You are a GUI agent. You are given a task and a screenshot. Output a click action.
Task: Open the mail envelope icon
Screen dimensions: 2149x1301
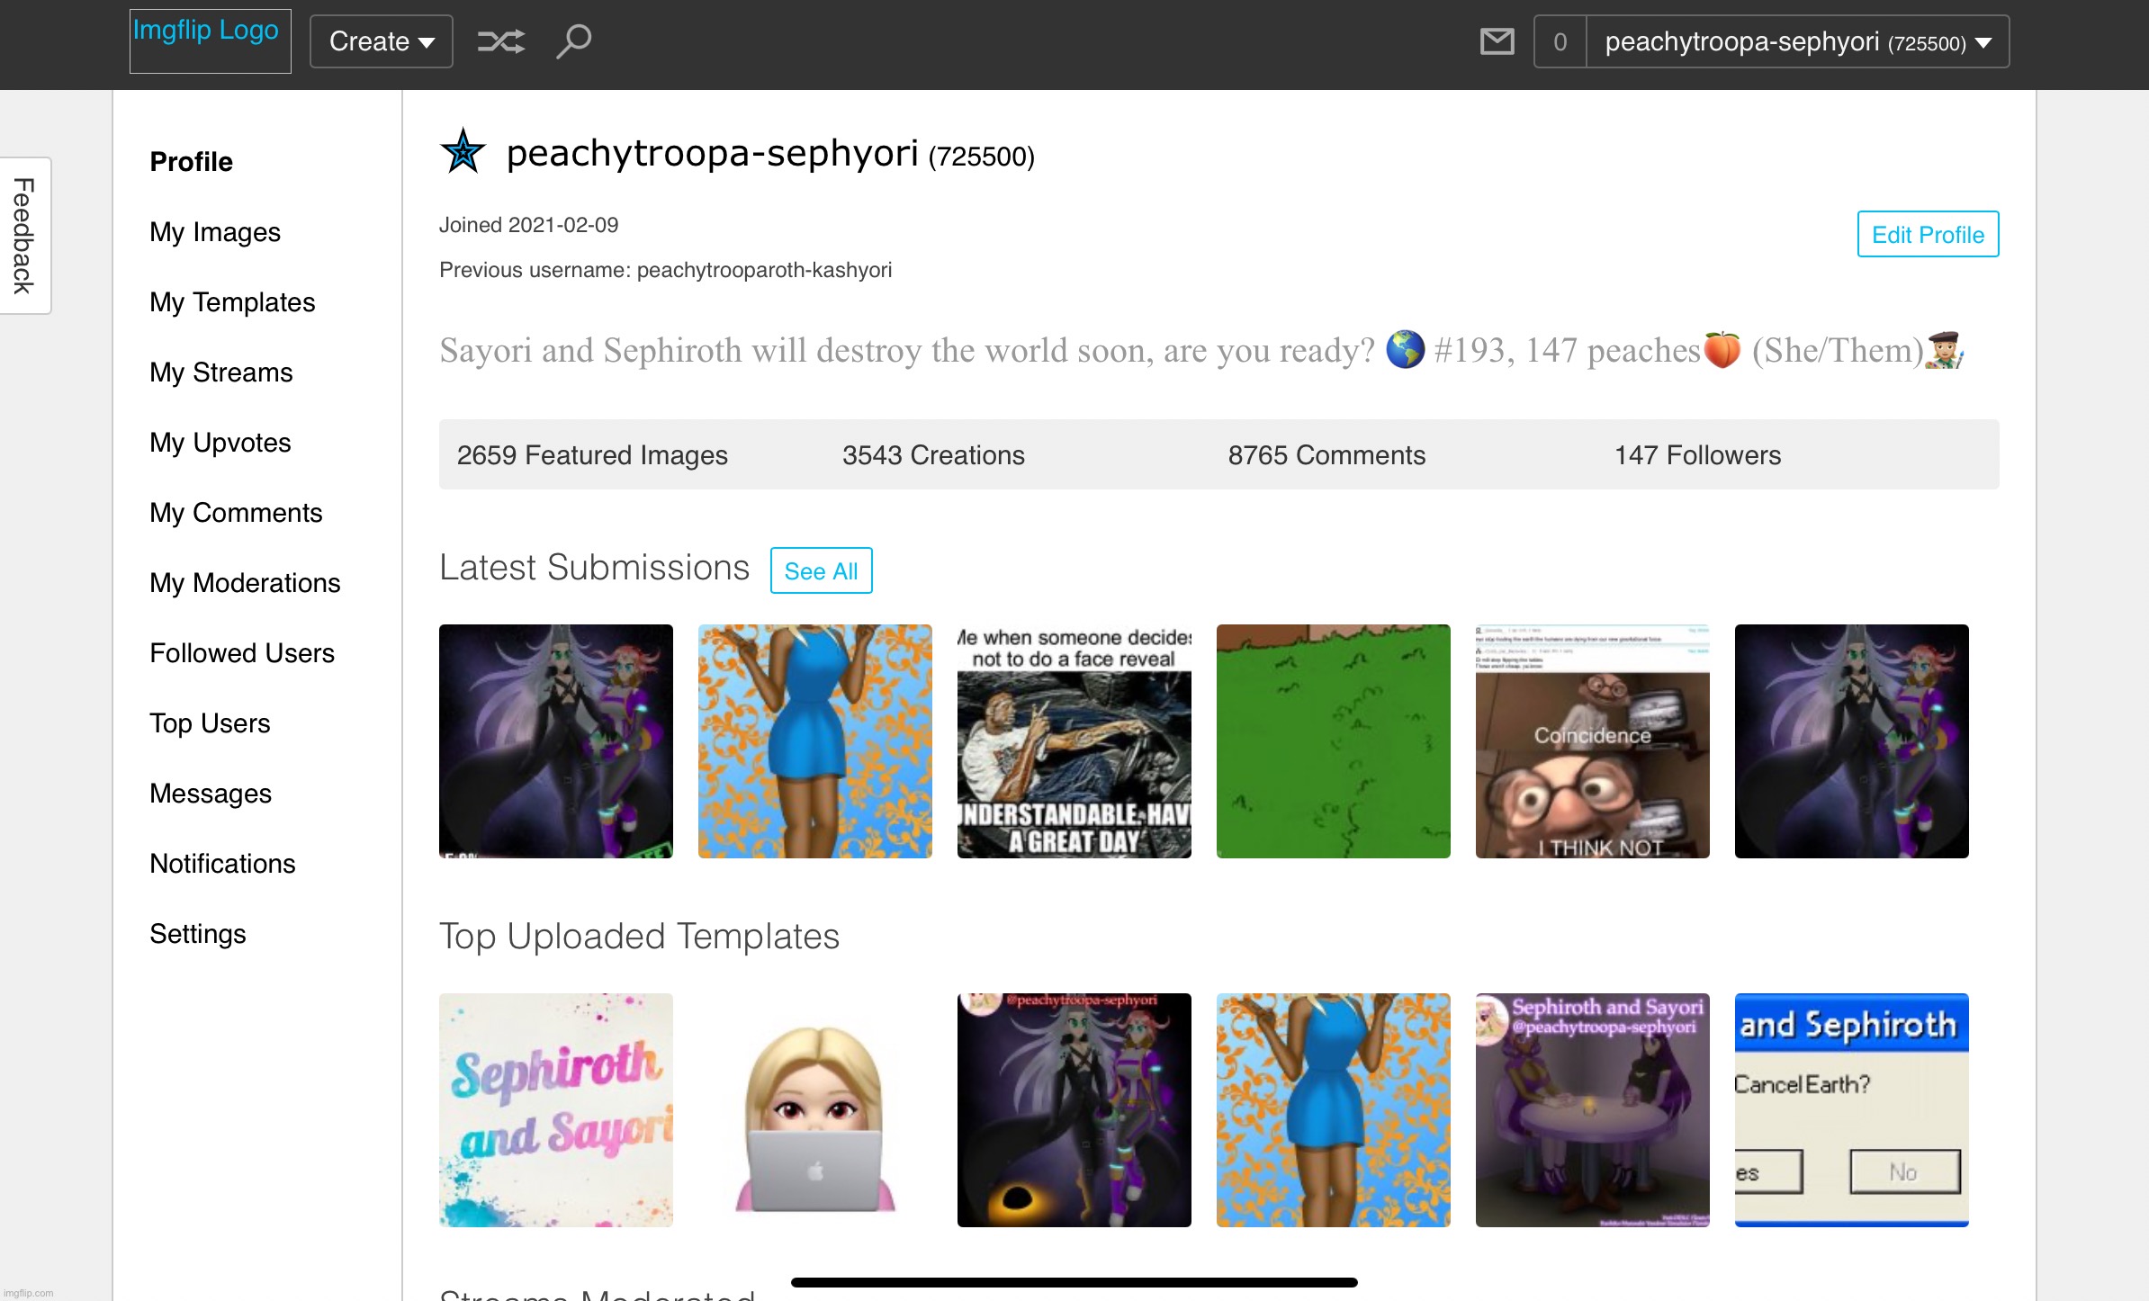tap(1497, 41)
